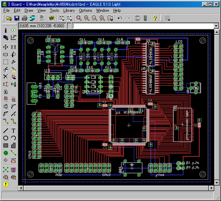Redo the last undone action
Viewport: 221px width, 201px height.
point(128,18)
